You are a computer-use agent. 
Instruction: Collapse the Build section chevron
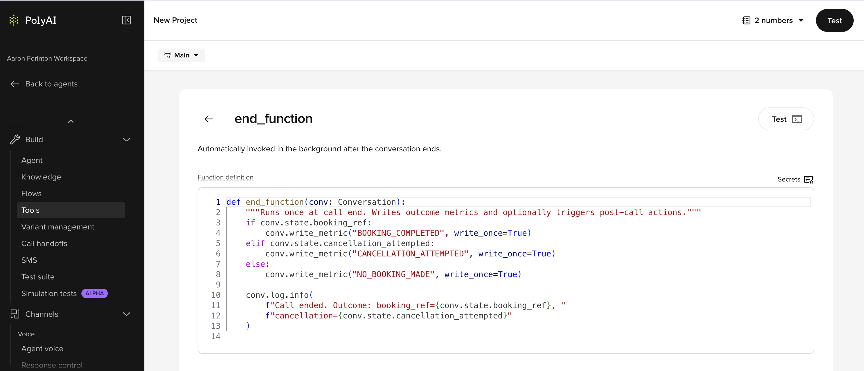pyautogui.click(x=127, y=139)
